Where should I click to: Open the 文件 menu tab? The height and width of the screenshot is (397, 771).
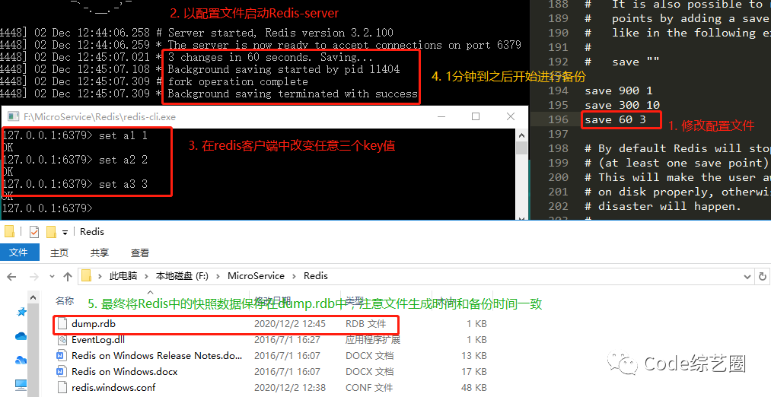[x=18, y=252]
